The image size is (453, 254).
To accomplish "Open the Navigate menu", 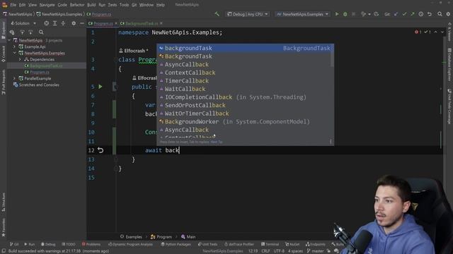I will [x=47, y=5].
